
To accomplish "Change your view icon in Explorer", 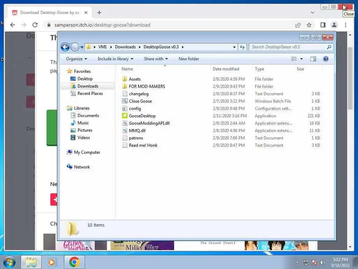I will click(x=294, y=59).
